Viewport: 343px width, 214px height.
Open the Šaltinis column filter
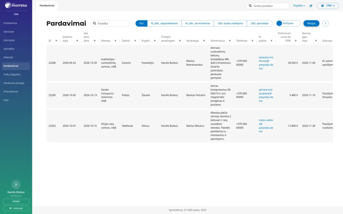click(135, 41)
